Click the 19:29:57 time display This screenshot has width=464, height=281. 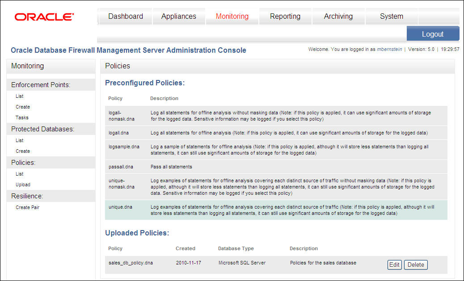450,50
